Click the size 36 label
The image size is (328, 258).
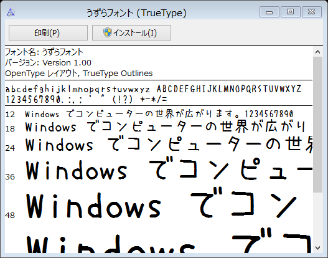click(10, 177)
